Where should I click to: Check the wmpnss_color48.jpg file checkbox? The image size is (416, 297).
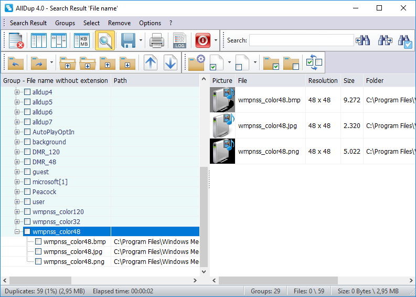pos(38,251)
